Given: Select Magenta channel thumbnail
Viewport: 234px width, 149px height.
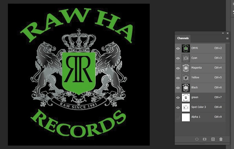Looking at the screenshot, I should click(185, 68).
